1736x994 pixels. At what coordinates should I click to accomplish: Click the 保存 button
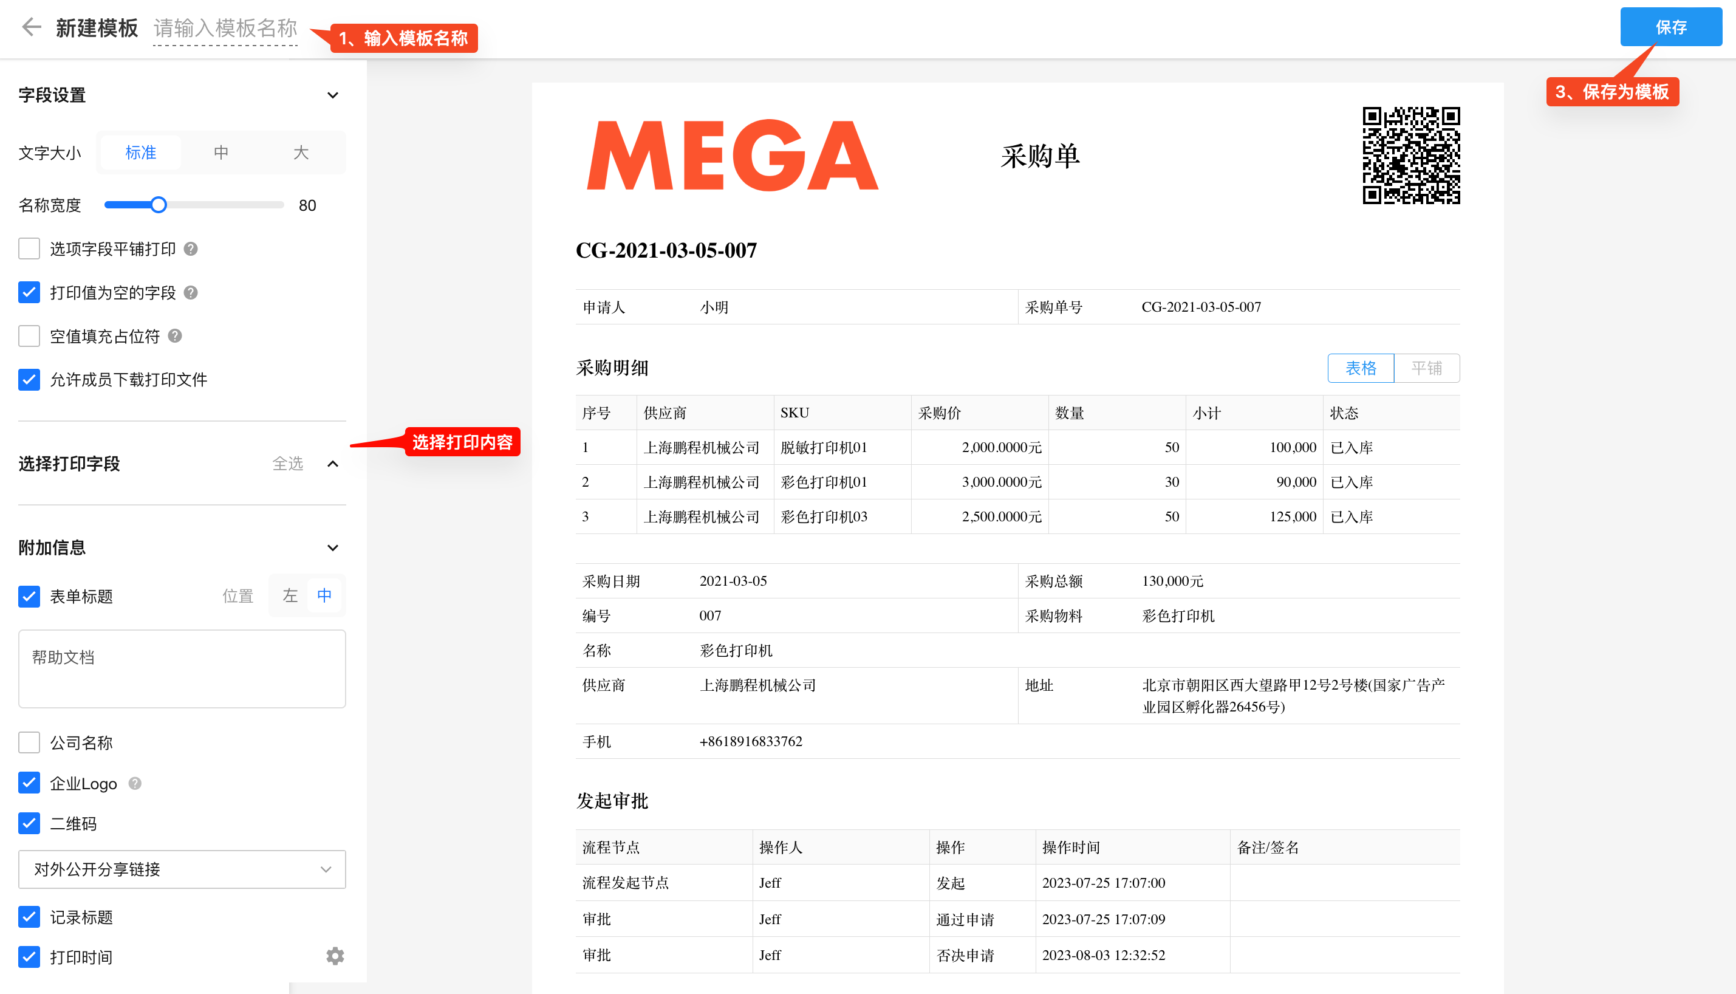(1670, 27)
